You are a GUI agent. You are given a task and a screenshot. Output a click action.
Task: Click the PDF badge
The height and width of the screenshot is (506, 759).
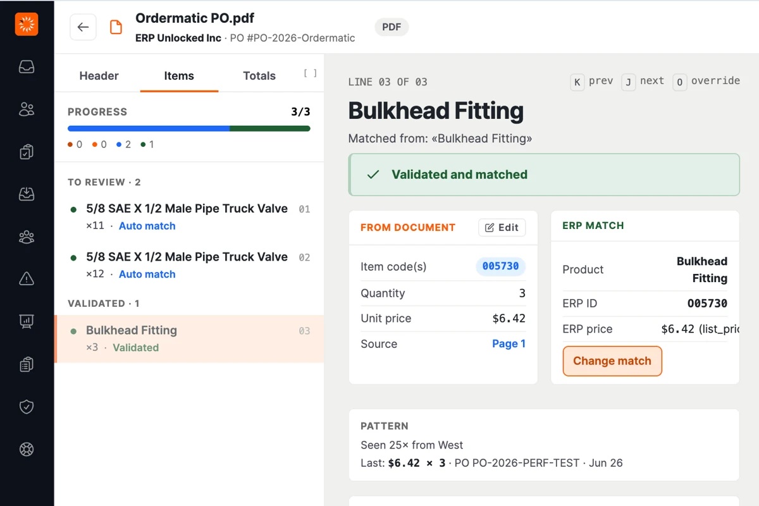click(392, 27)
